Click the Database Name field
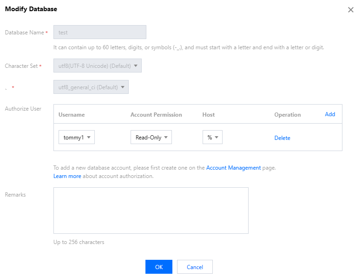The height and width of the screenshot is (277, 355). pyautogui.click(x=100, y=32)
